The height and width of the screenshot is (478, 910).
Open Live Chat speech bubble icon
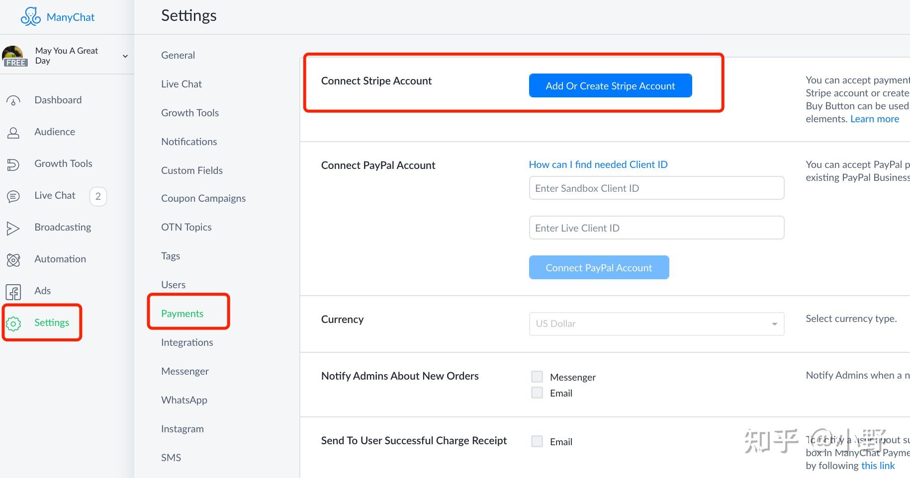(13, 196)
